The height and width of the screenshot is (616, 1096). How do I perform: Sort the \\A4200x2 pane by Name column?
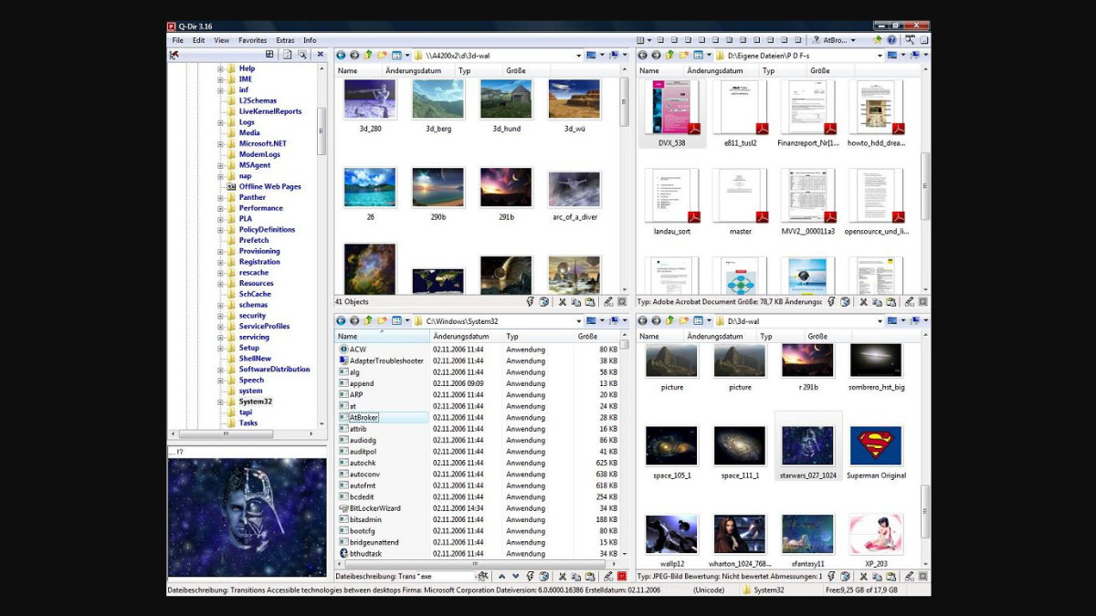359,71
